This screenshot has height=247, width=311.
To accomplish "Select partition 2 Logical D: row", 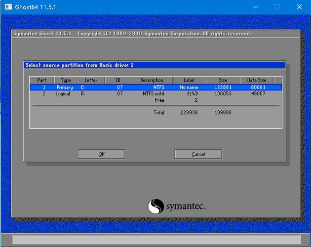I will (155, 93).
